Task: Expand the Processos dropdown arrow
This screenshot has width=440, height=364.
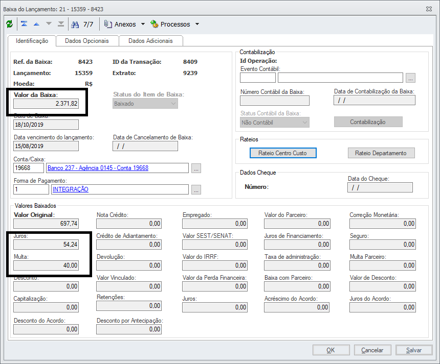Action: 197,25
